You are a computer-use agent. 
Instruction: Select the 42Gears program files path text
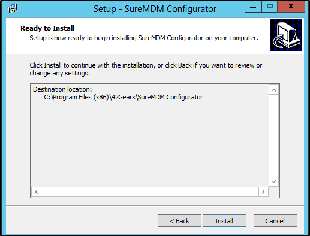[124, 97]
